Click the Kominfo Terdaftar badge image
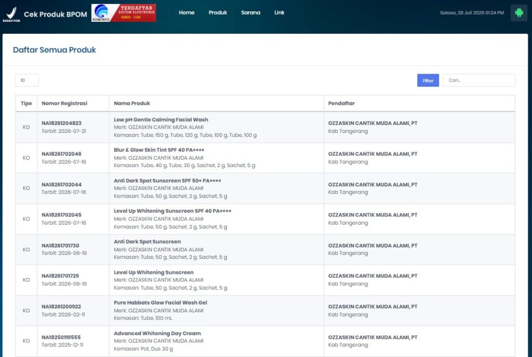Viewport: 532px width, 357px height. point(124,13)
